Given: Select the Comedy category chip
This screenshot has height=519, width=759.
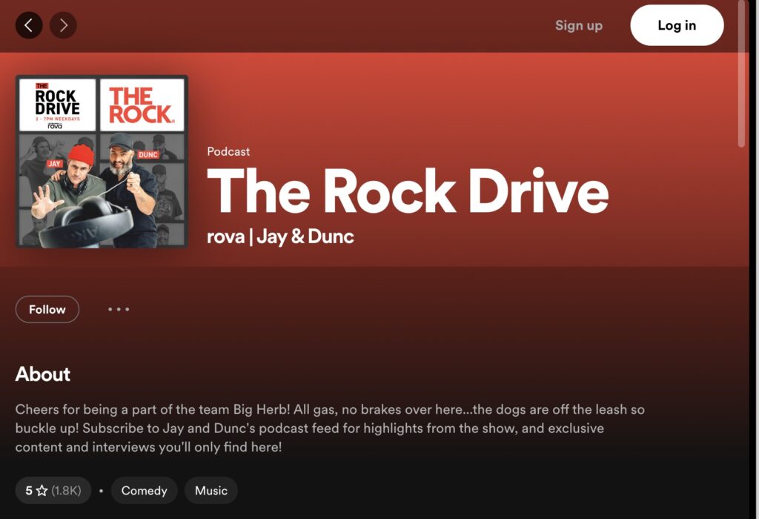Looking at the screenshot, I should click(x=144, y=491).
